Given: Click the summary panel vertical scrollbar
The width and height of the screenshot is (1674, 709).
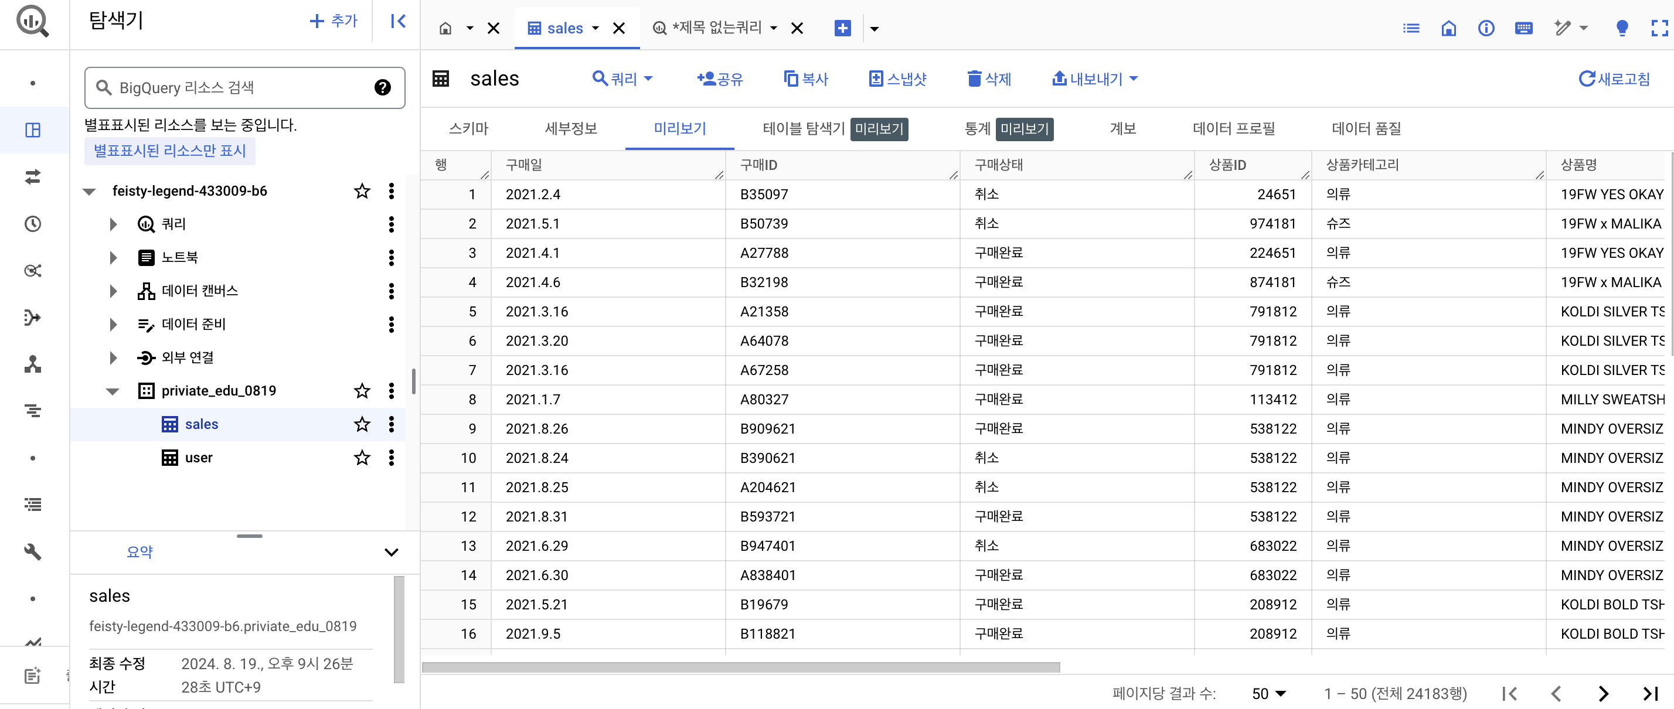Looking at the screenshot, I should point(399,629).
